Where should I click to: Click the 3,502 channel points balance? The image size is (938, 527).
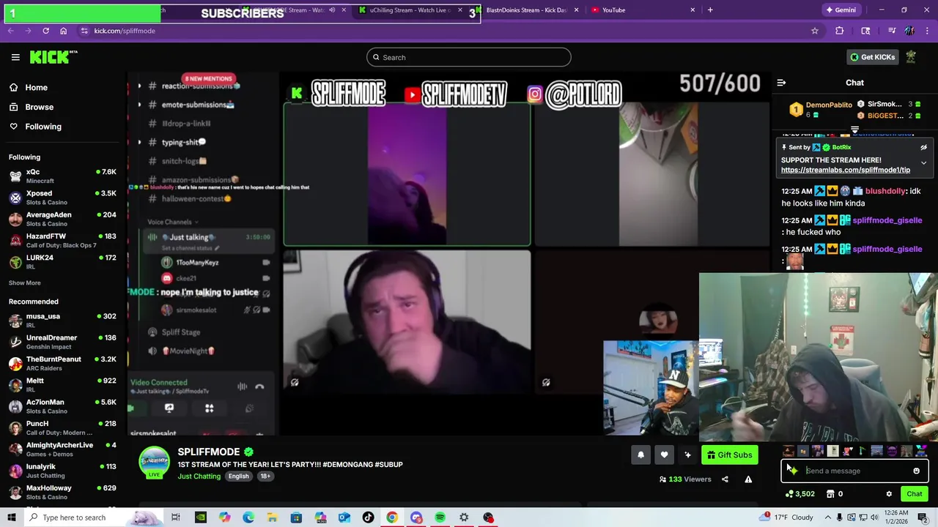[799, 494]
